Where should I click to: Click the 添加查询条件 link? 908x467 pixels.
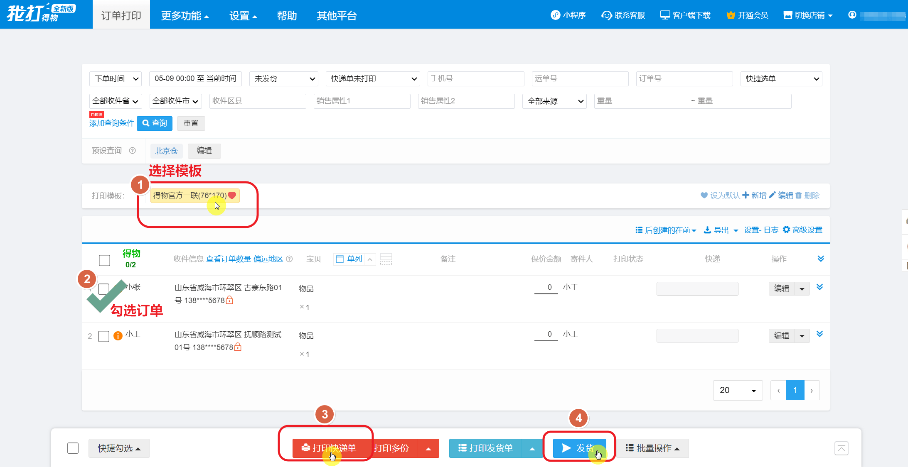(x=112, y=123)
